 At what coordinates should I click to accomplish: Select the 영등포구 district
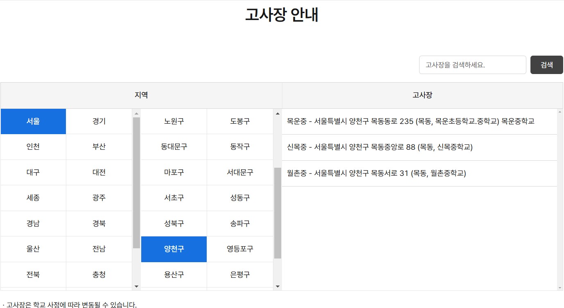click(x=240, y=249)
